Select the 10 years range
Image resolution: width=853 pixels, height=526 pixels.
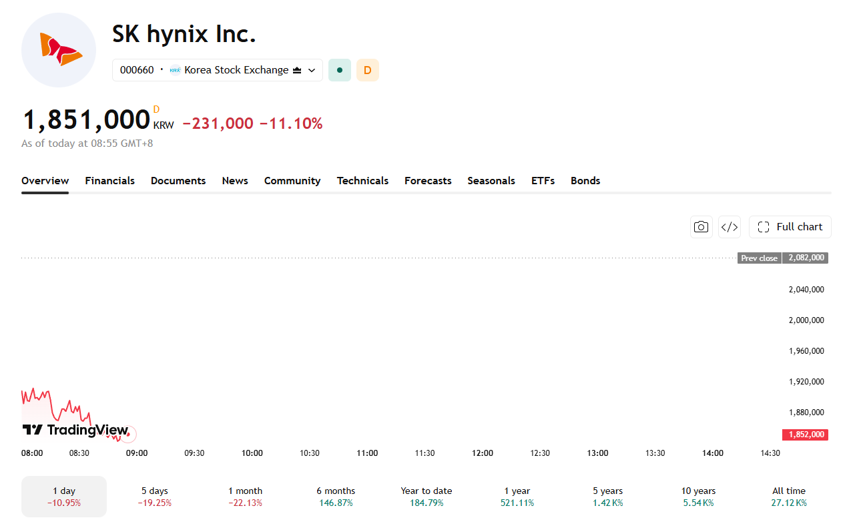(698, 497)
